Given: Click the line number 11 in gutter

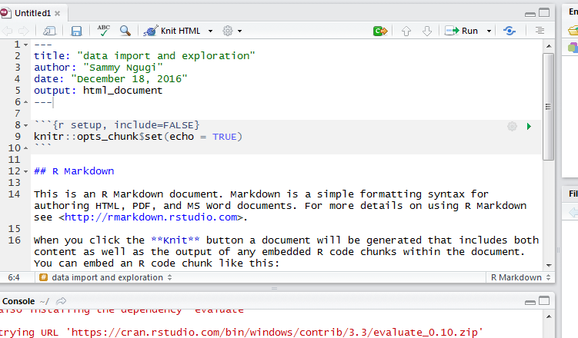Looking at the screenshot, I should point(15,160).
